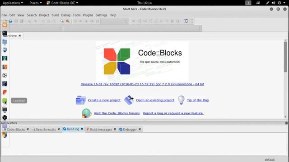Screen dimensions: 289x162
Task: Click the Replace toolbar icon
Action: 68,21
